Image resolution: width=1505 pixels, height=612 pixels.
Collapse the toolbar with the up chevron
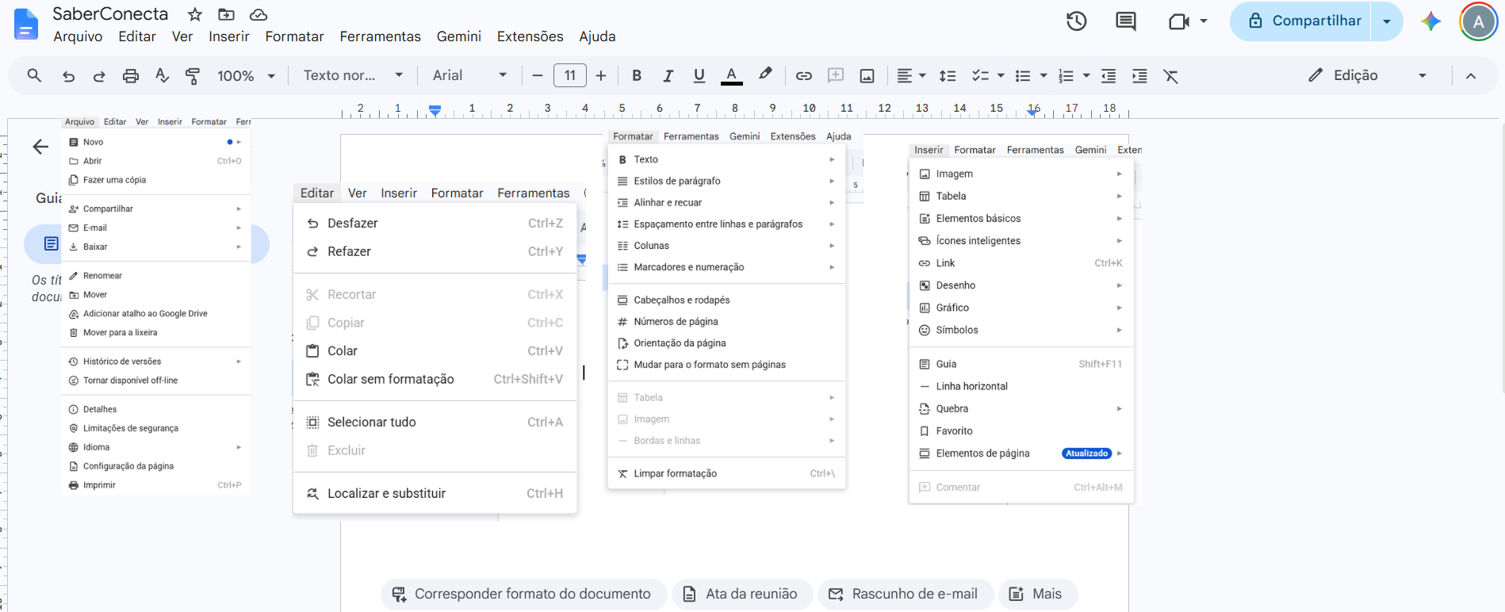click(1471, 76)
